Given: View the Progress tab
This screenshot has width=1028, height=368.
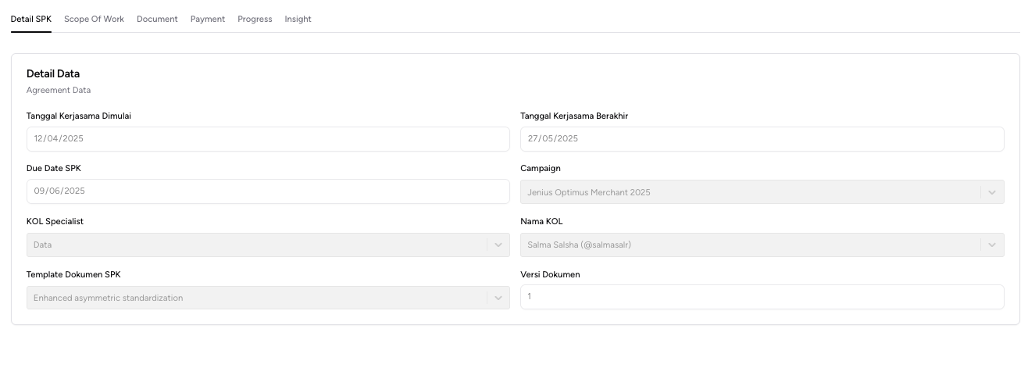Looking at the screenshot, I should coord(255,20).
